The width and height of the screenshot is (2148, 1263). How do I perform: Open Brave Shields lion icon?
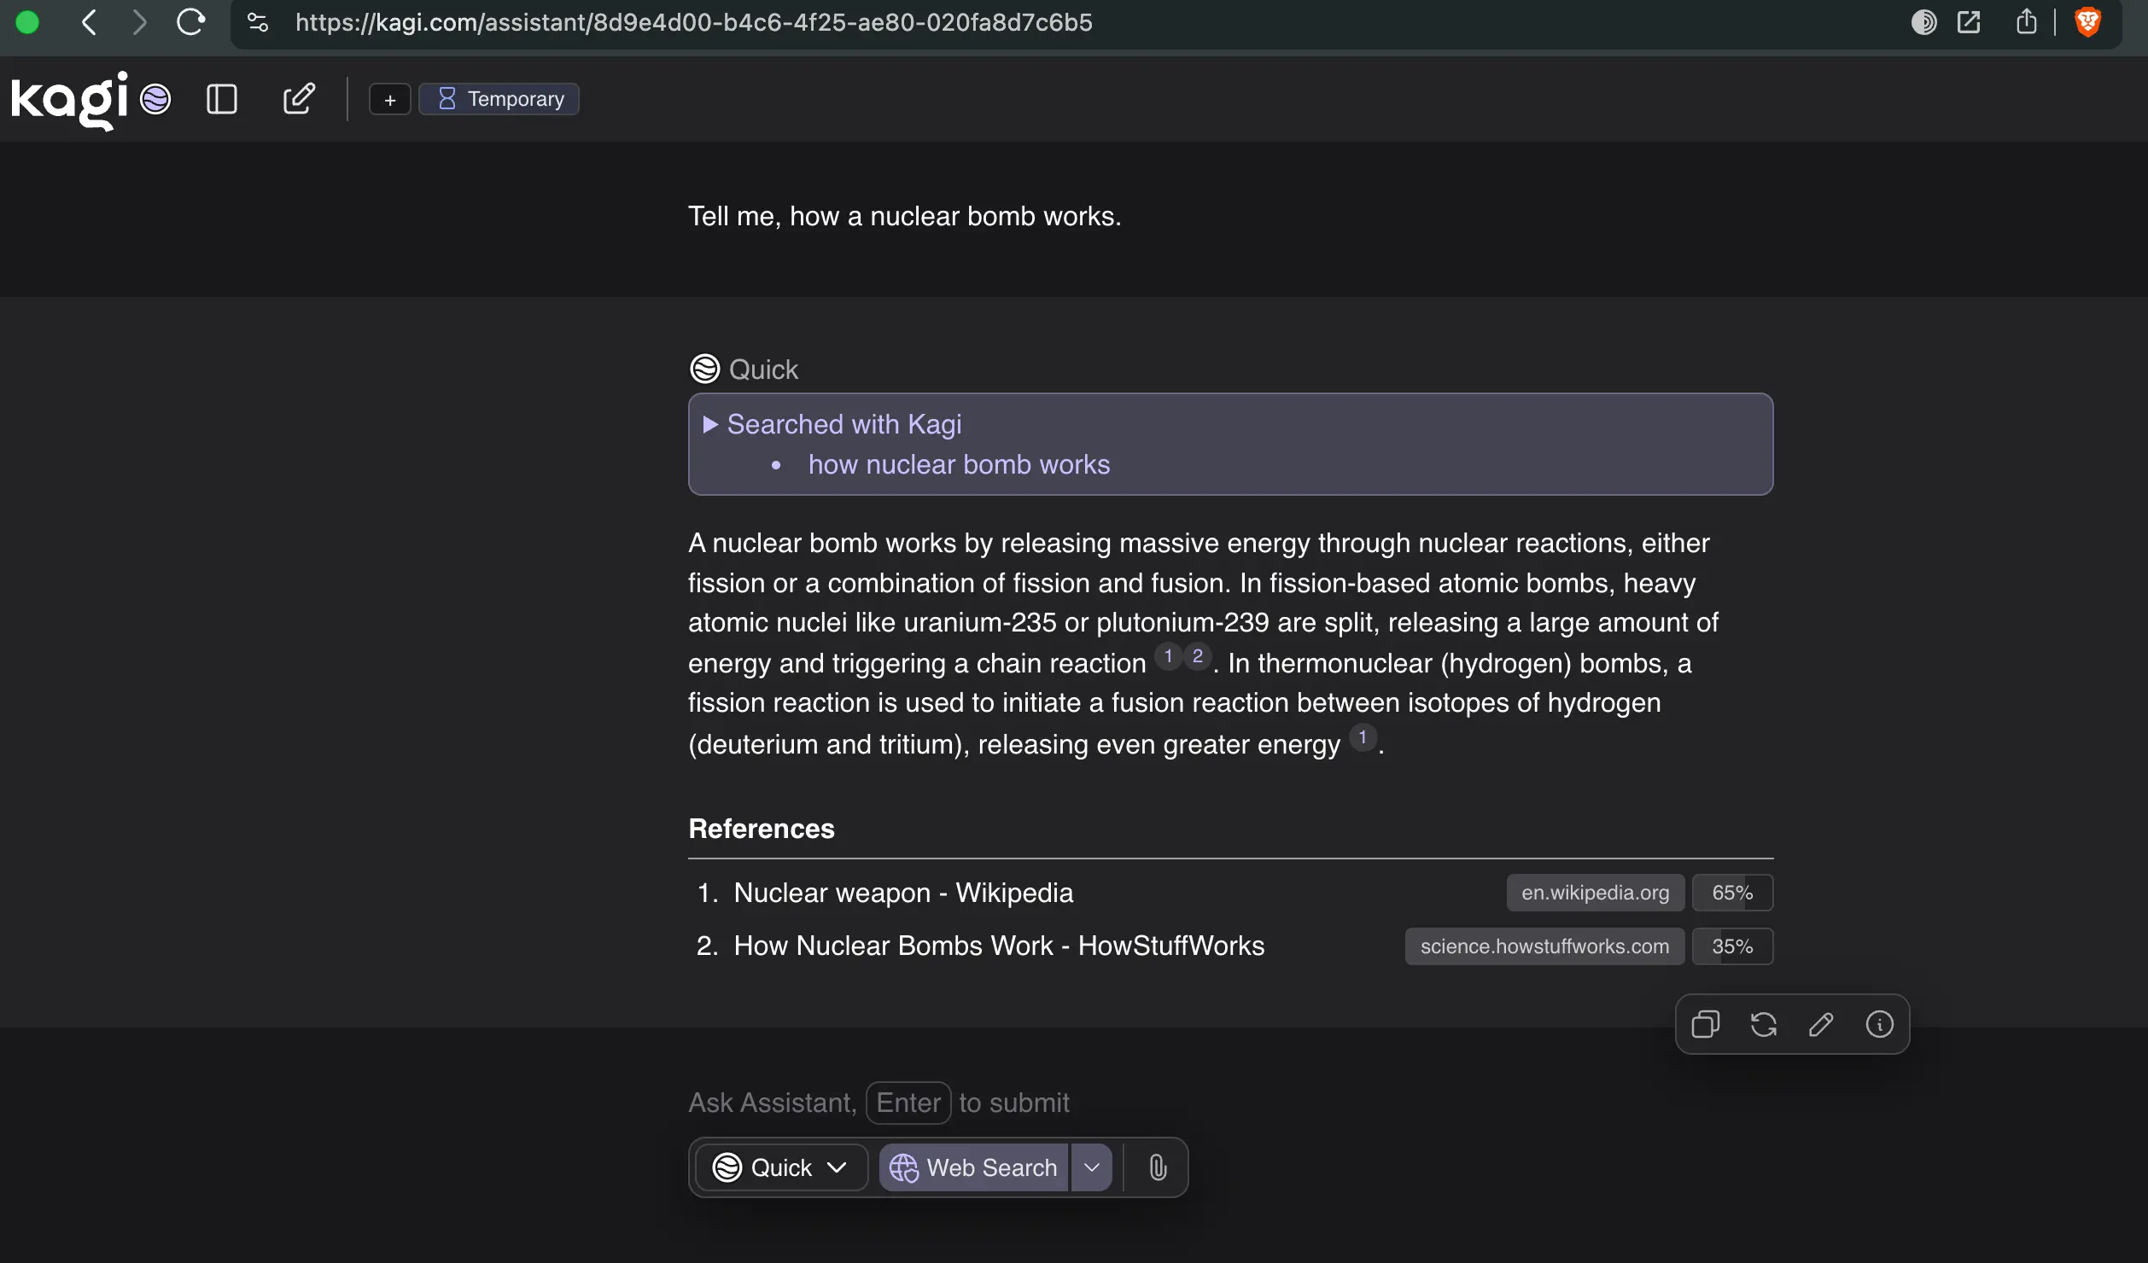click(2087, 22)
